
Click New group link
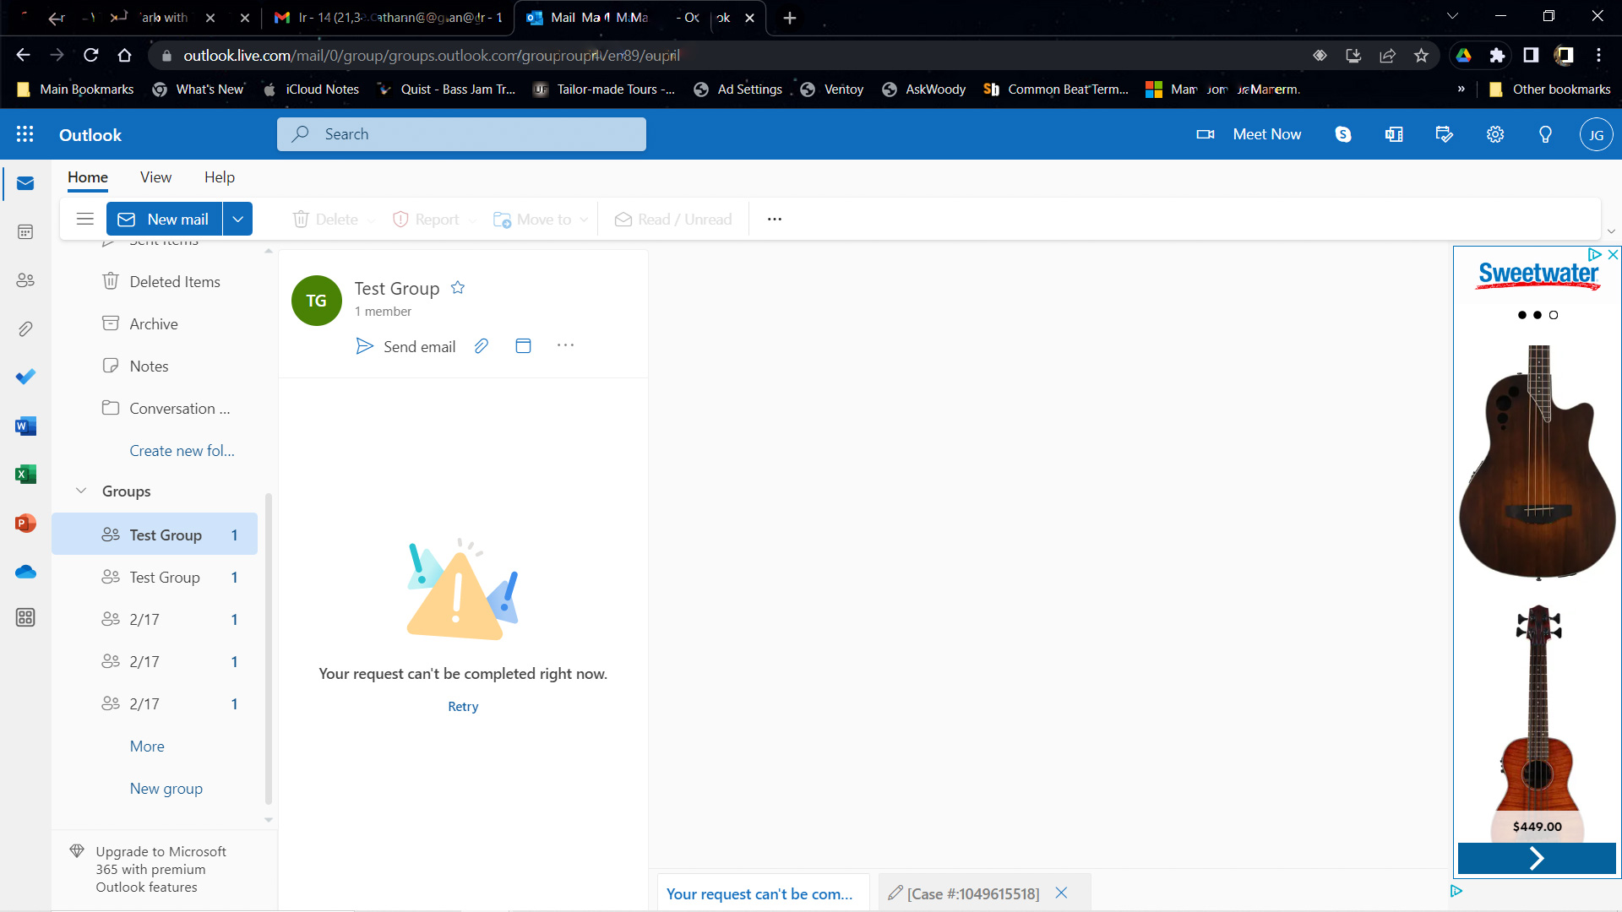point(166,789)
